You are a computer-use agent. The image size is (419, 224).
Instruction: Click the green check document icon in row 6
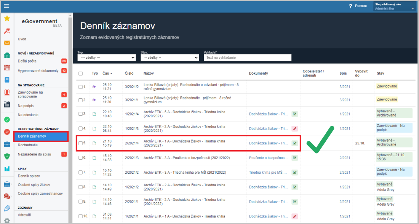tap(295, 158)
